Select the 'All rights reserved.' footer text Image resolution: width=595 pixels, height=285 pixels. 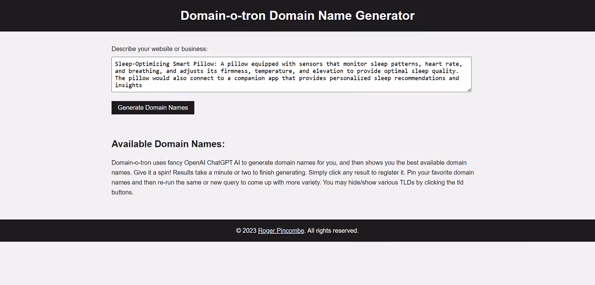tap(333, 231)
